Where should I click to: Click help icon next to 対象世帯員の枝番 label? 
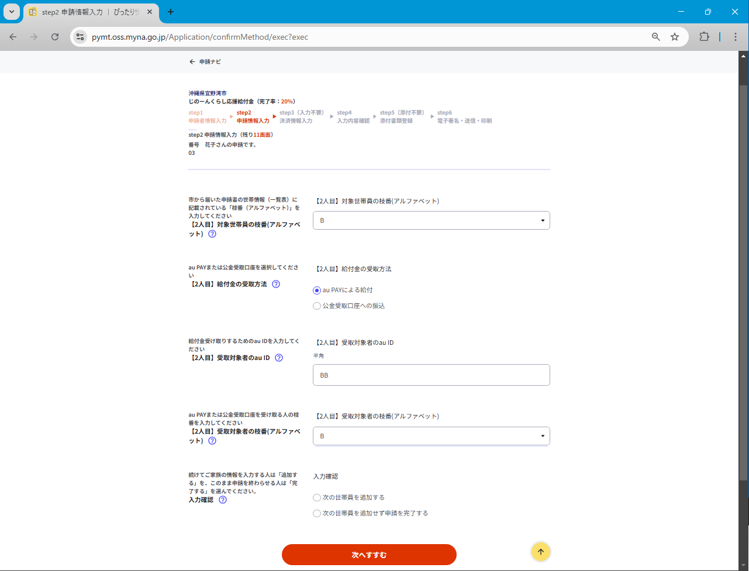click(x=212, y=234)
